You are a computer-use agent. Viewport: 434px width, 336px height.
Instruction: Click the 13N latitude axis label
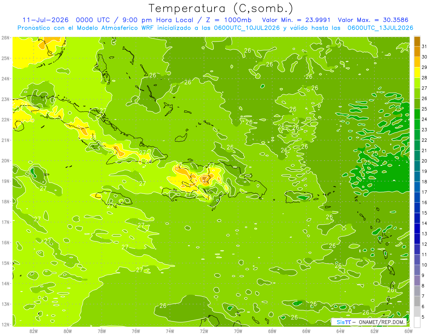[x=5, y=304]
